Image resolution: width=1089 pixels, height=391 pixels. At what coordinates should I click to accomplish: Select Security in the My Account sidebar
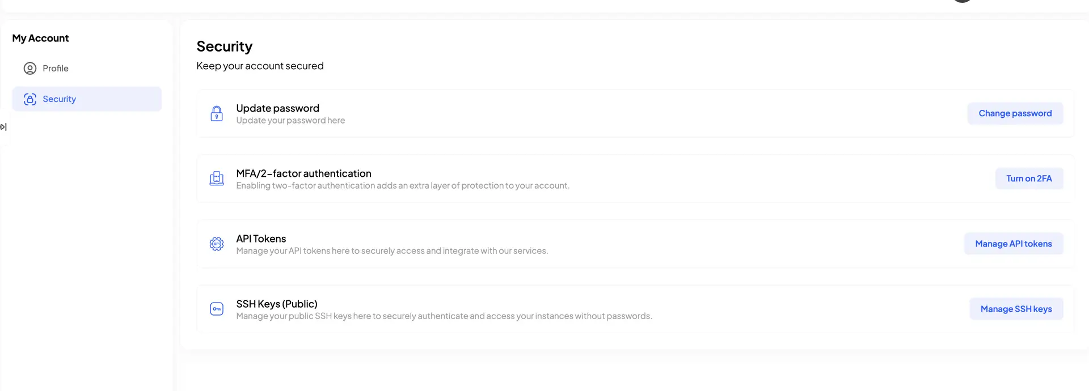[59, 99]
